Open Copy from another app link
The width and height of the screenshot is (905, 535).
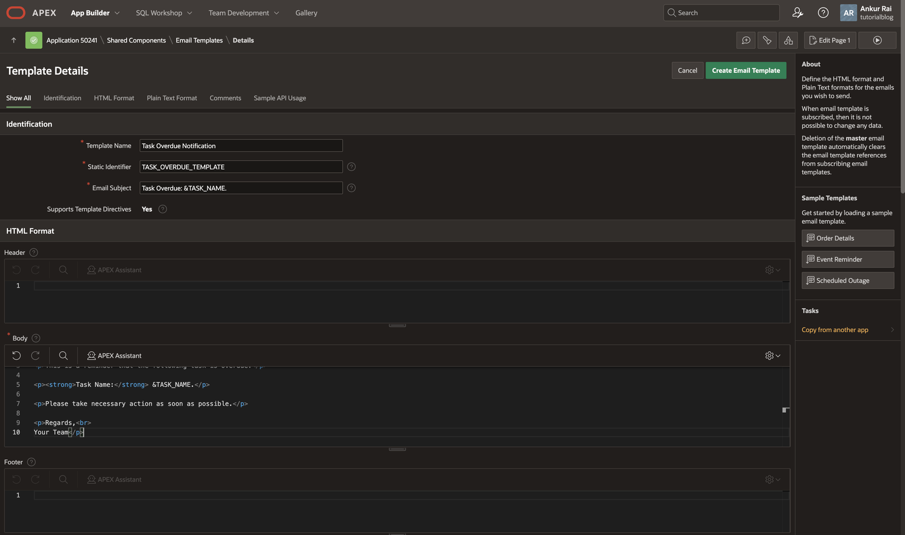click(835, 330)
